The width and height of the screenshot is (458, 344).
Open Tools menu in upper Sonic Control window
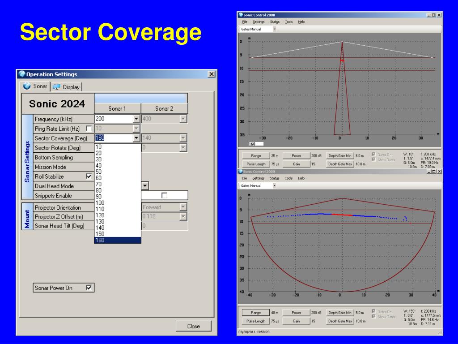pyautogui.click(x=289, y=21)
